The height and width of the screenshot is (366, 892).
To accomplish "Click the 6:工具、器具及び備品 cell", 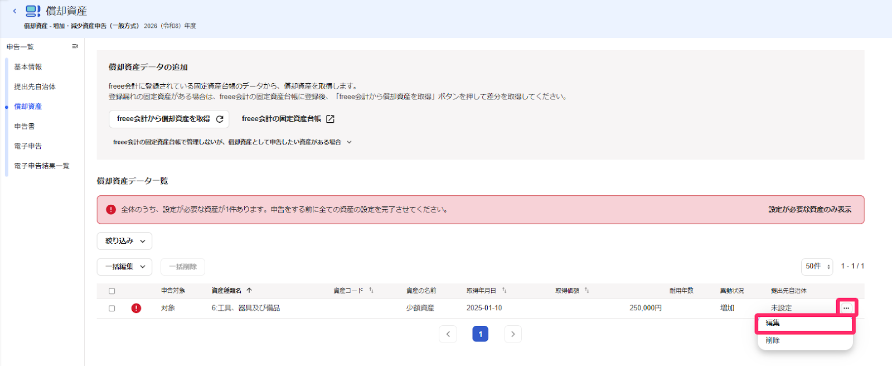I will point(246,308).
